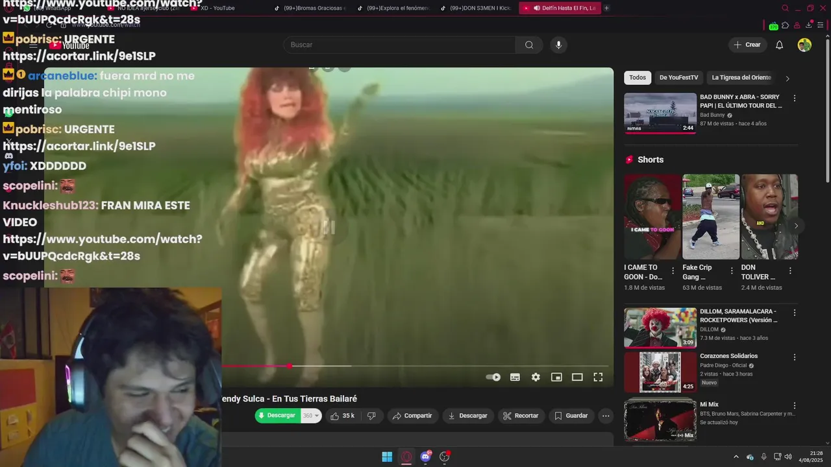Image resolution: width=831 pixels, height=467 pixels.
Task: Click the red video progress scrubber
Action: click(290, 366)
